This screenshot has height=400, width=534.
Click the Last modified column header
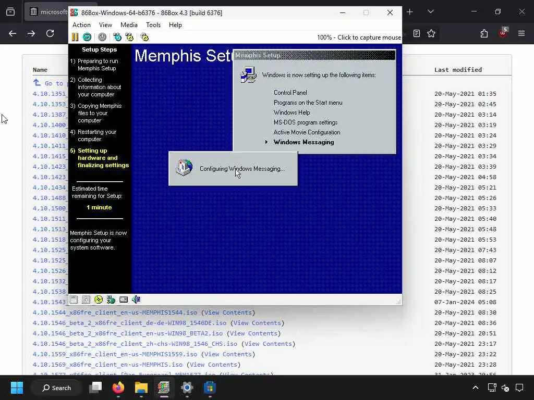tap(458, 69)
